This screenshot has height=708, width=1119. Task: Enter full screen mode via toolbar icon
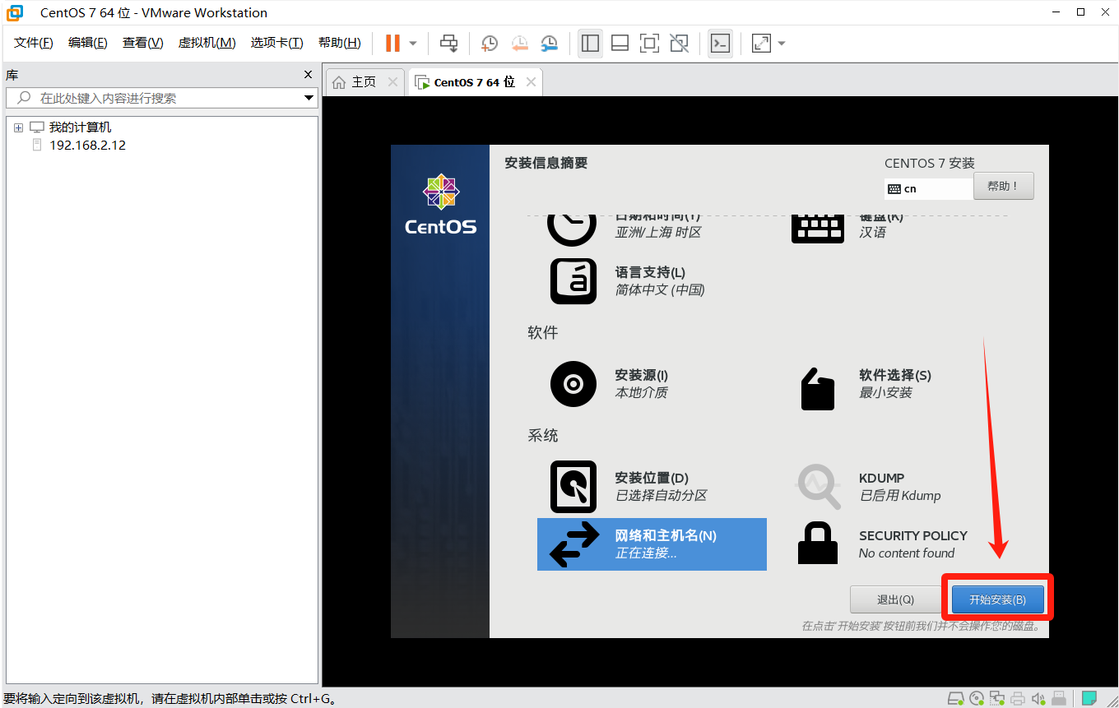coord(649,43)
